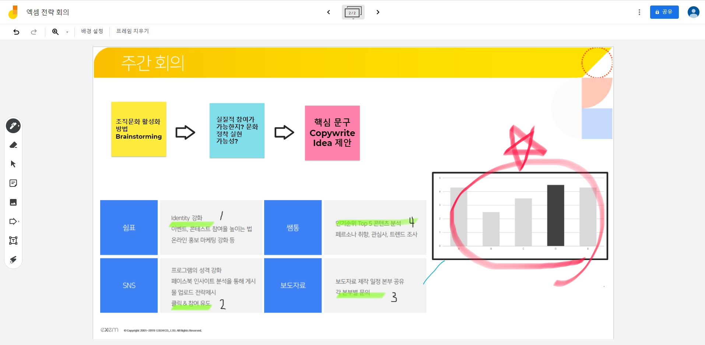Screen dimensions: 705x345
Task: Enable the Laser pointer tool
Action: [x=13, y=259]
